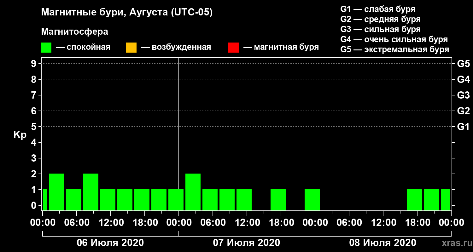Select the chart title "Магнитные бури, Аугуста (UTC-05)"
473x252 pixels.
(127, 13)
